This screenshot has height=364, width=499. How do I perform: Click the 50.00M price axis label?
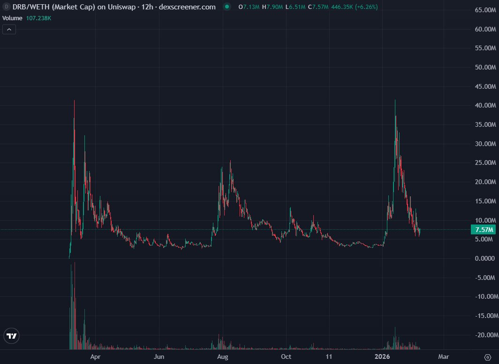click(485, 67)
